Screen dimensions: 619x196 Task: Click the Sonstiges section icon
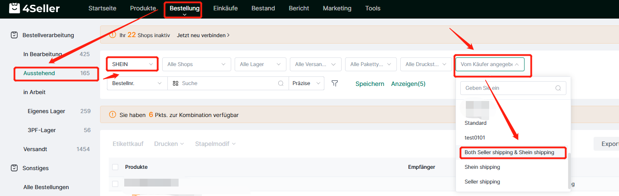click(x=14, y=168)
